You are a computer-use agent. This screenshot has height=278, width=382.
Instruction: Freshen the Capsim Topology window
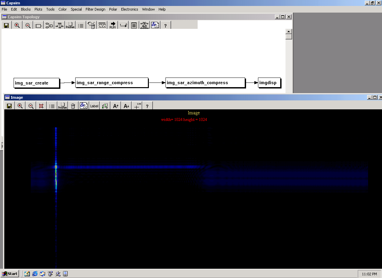70,25
